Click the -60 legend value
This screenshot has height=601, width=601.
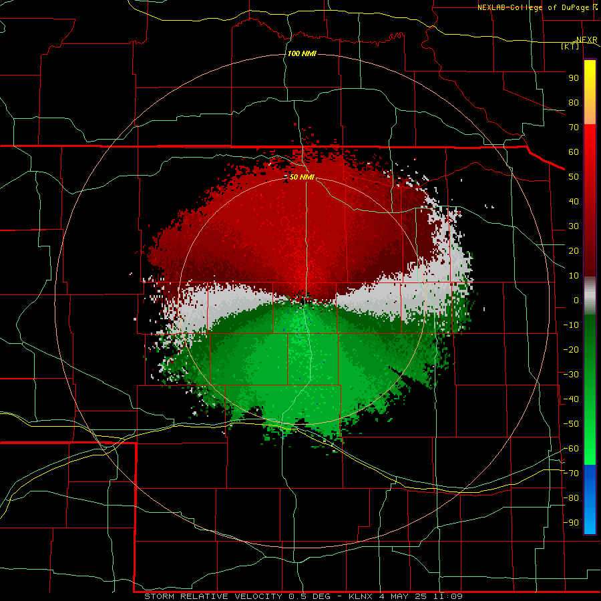coord(571,449)
